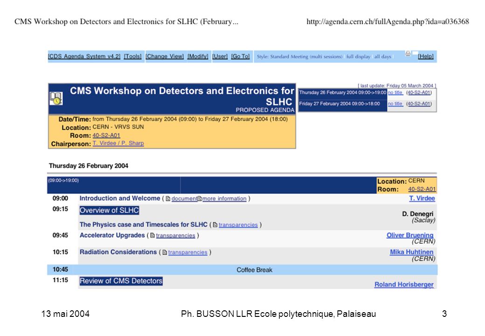Open the Tools menu
Image resolution: width=485 pixels, height=336 pixels.
(133, 56)
